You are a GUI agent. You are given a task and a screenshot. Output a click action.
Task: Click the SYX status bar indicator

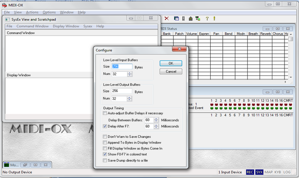(259, 172)
